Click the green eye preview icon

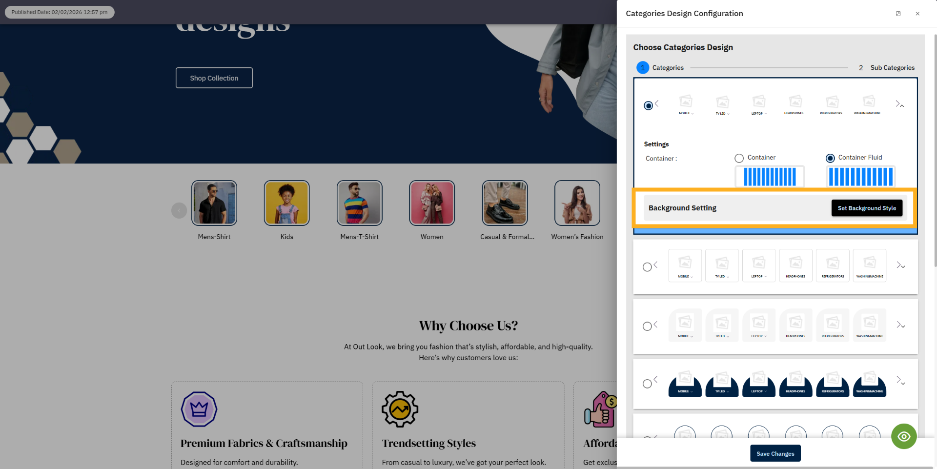[904, 436]
